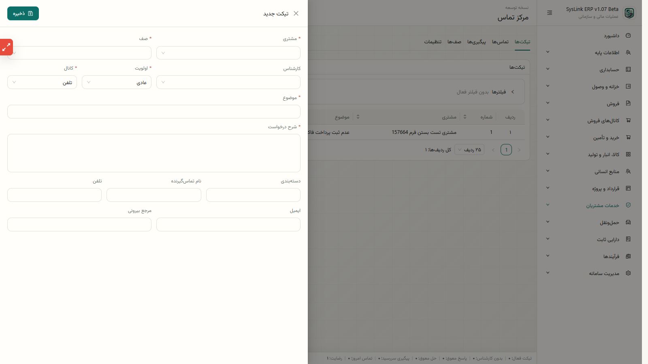This screenshot has width=648, height=364.
Task: Go to previous page with pagination arrow
Action: [x=519, y=150]
